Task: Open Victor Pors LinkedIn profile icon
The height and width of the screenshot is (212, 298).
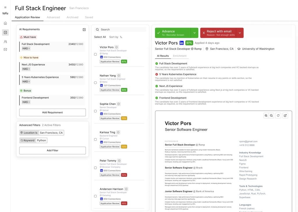Action: pos(182,43)
